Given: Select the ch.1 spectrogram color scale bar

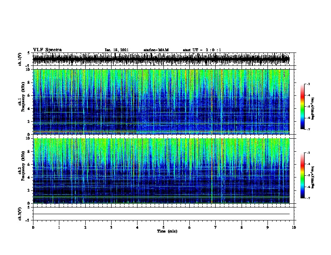Looking at the screenshot, I should point(302,107).
